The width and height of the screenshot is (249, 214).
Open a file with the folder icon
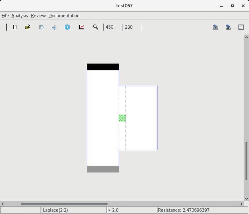[28, 27]
